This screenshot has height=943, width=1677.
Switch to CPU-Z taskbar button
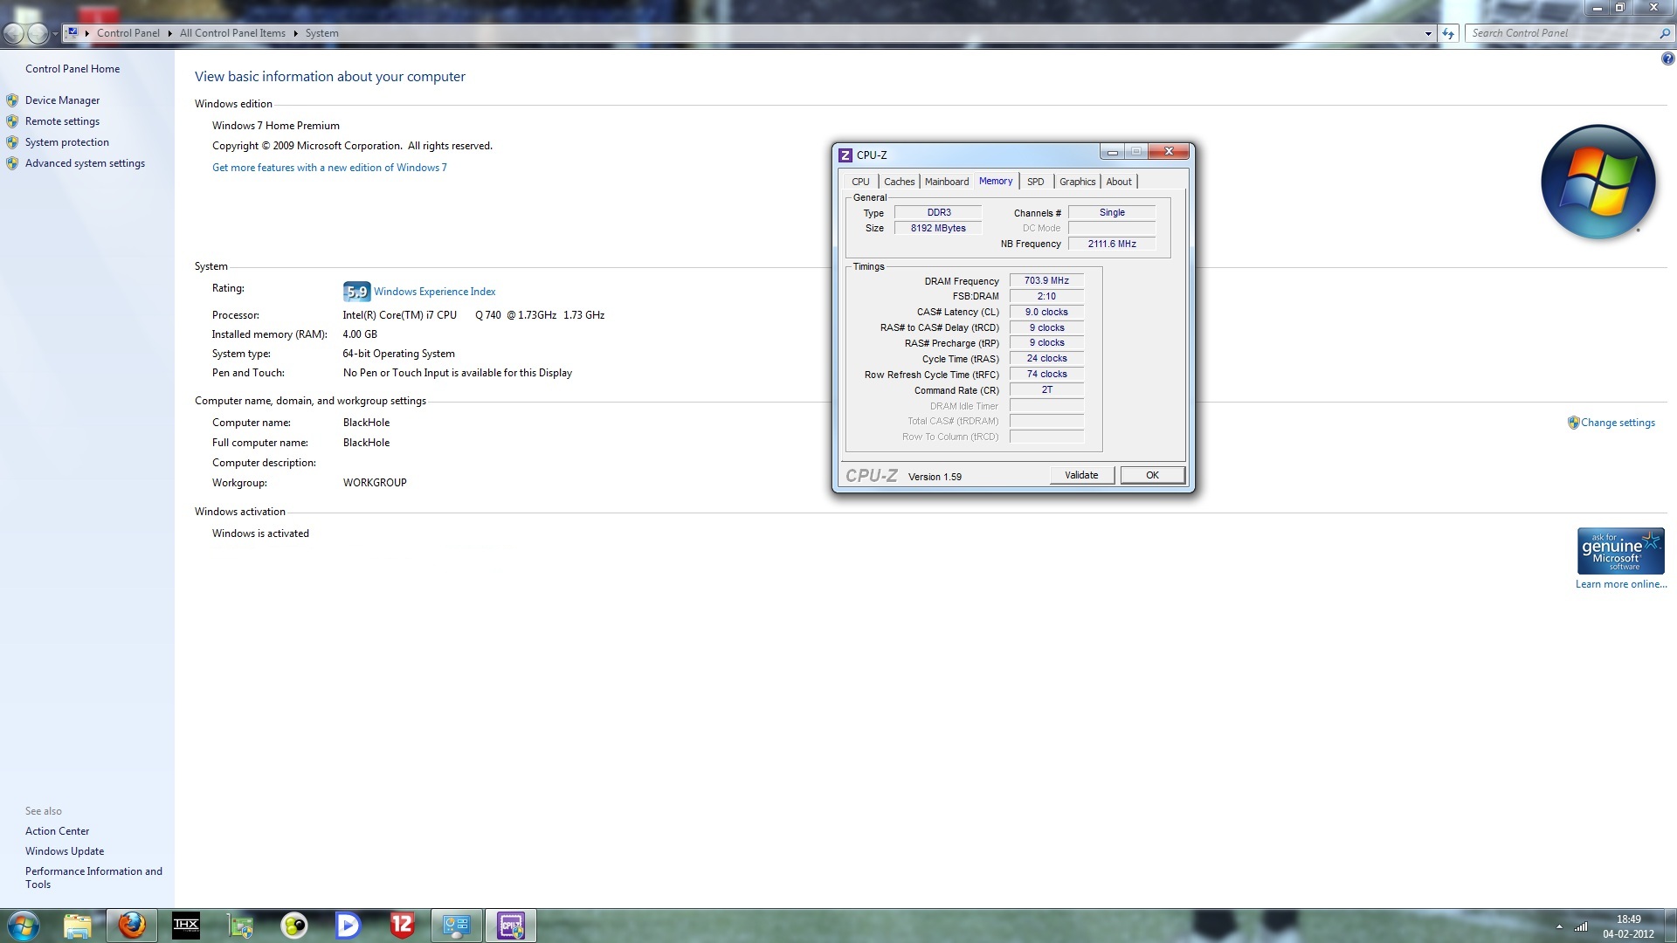(x=511, y=926)
